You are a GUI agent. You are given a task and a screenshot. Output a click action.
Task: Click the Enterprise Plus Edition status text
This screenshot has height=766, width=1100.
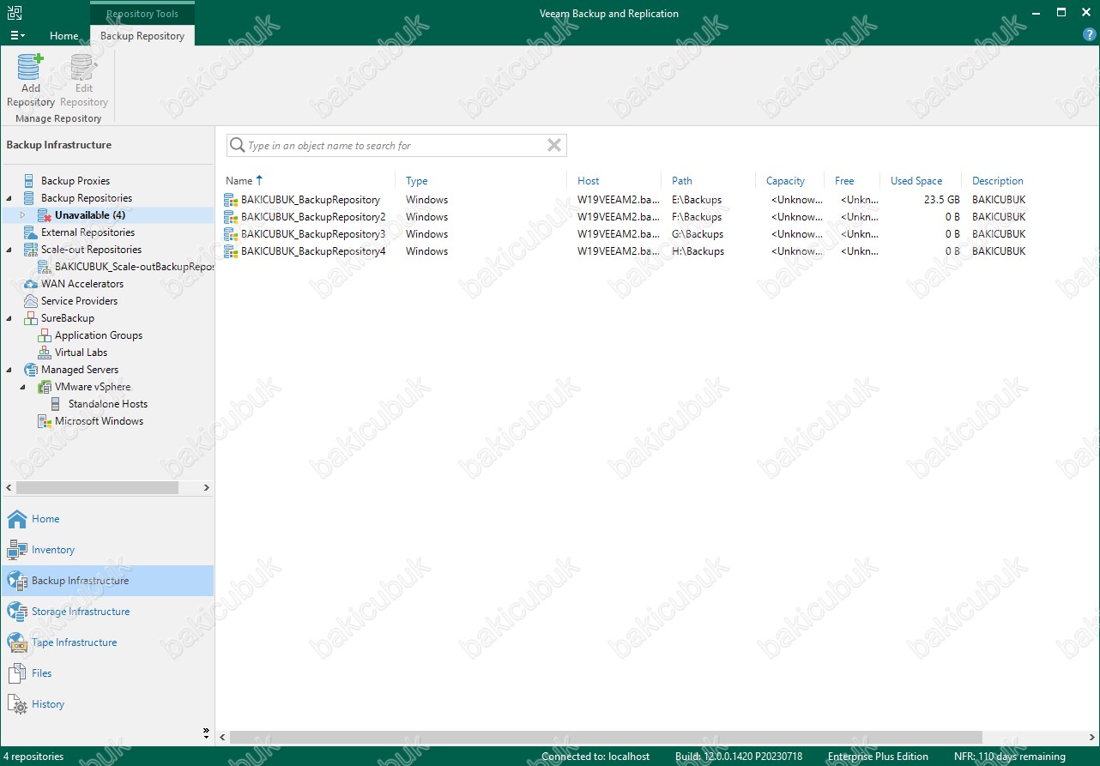click(x=878, y=757)
